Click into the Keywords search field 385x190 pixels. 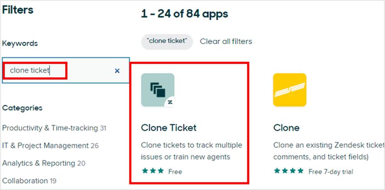[x=56, y=70]
